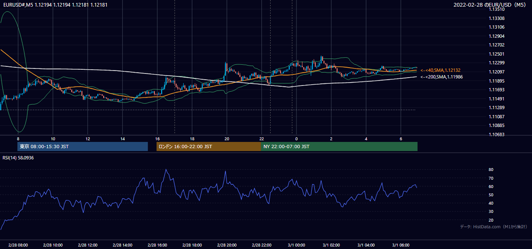The image size is (532, 249).
Task: Click the hour label 6 under the price chart
Action: click(400, 139)
